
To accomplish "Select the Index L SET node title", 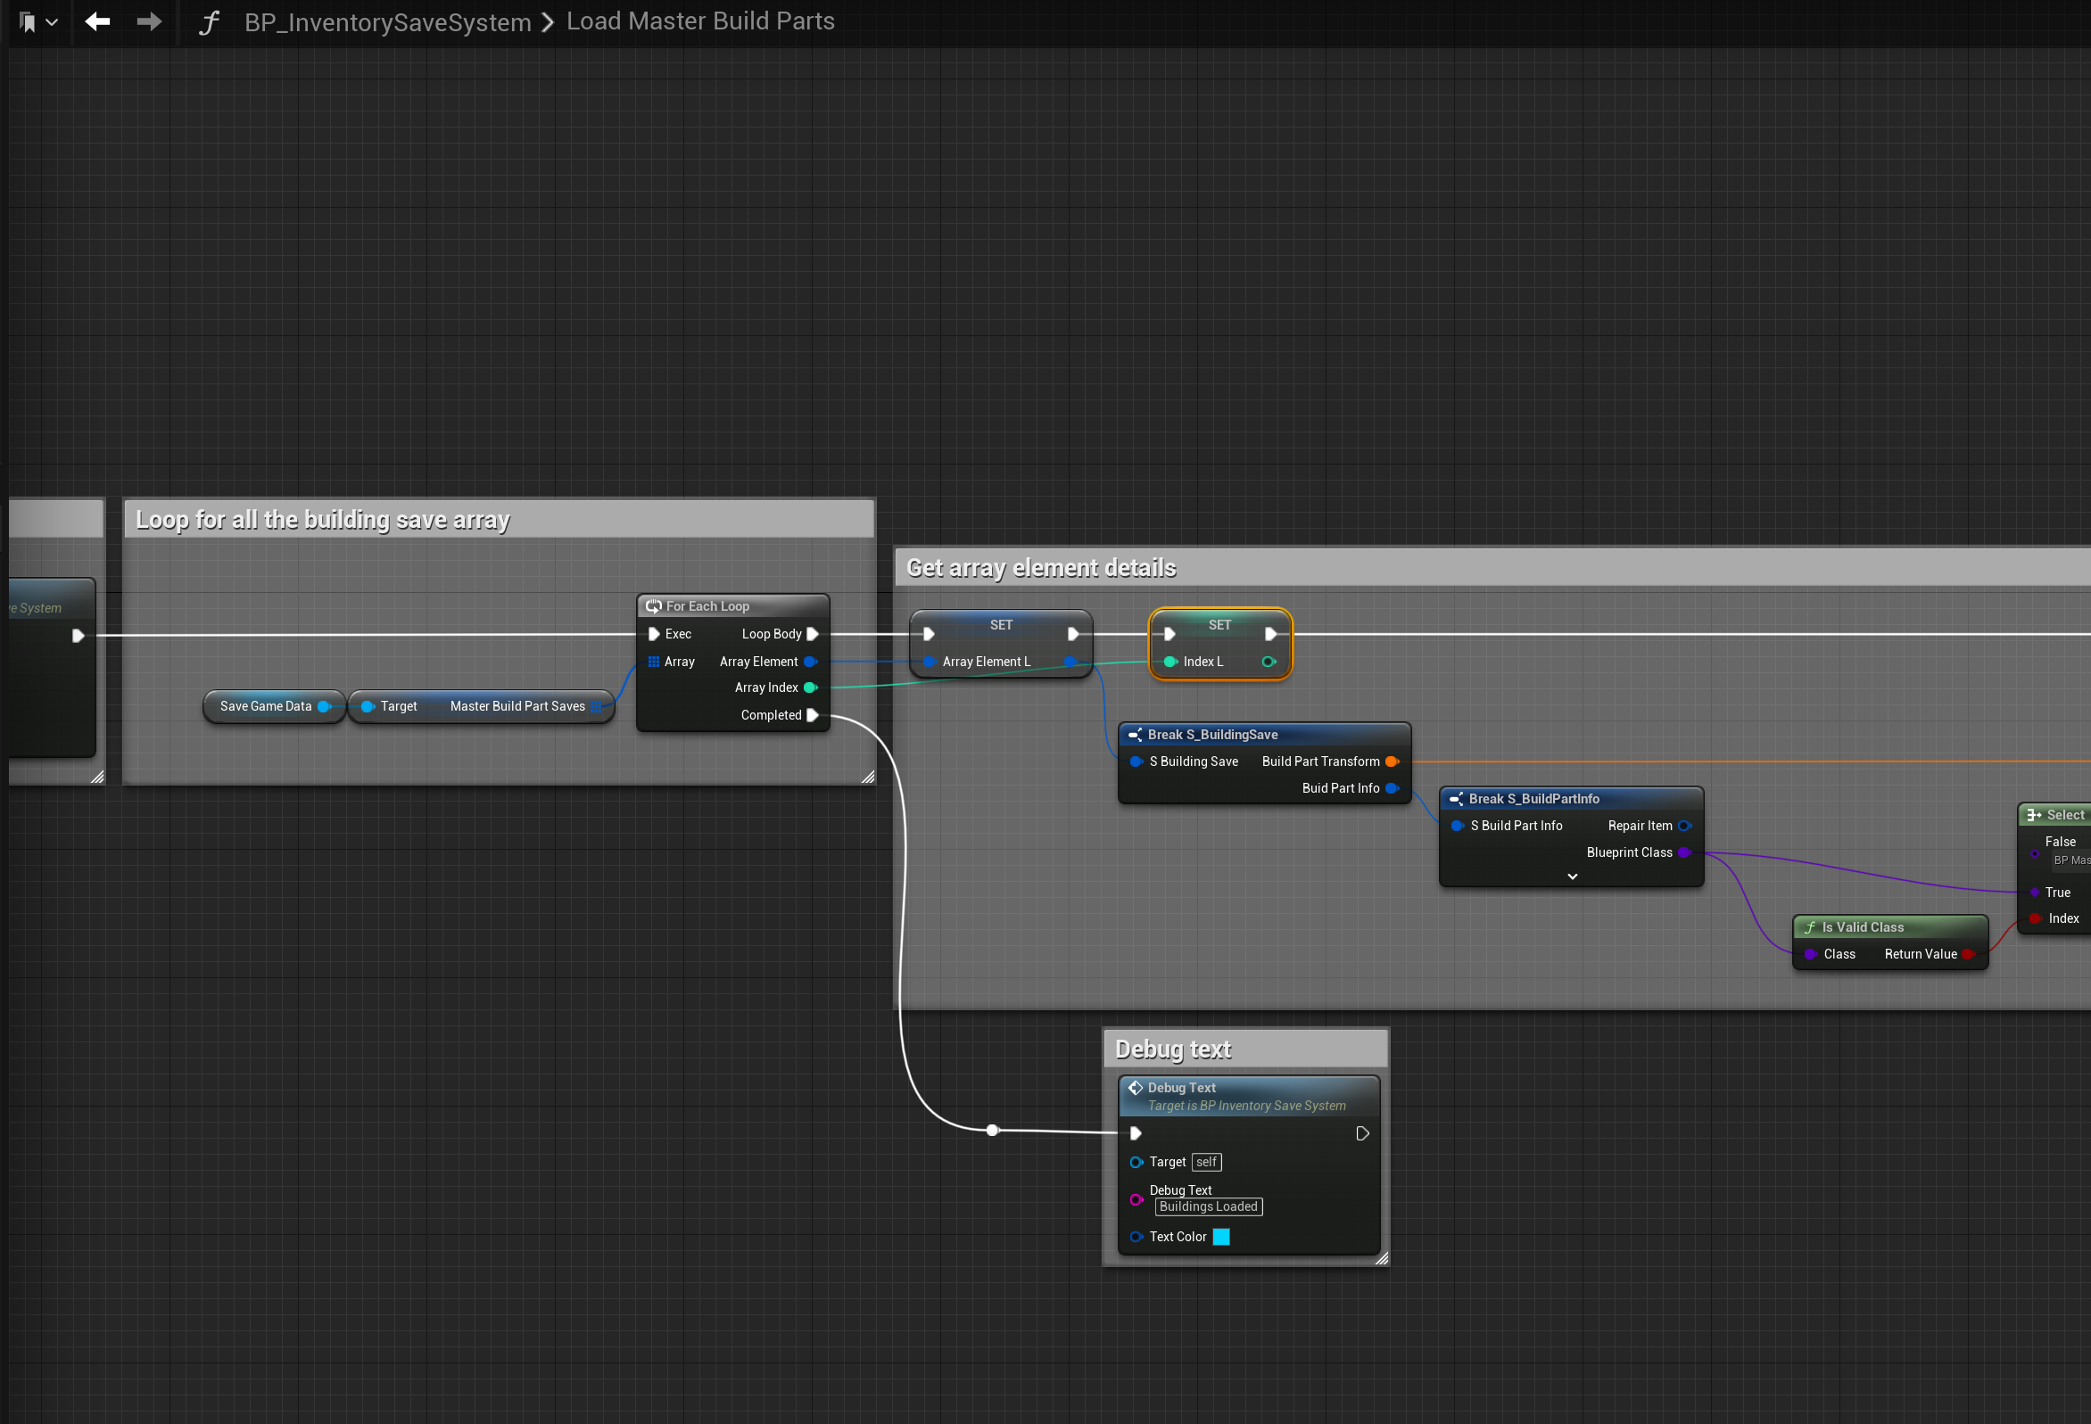I will pos(1219,624).
